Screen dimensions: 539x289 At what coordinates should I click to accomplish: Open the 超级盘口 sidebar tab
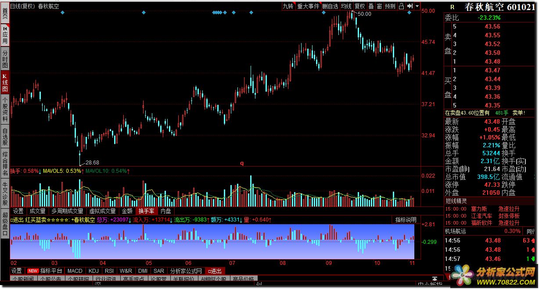tap(5, 224)
